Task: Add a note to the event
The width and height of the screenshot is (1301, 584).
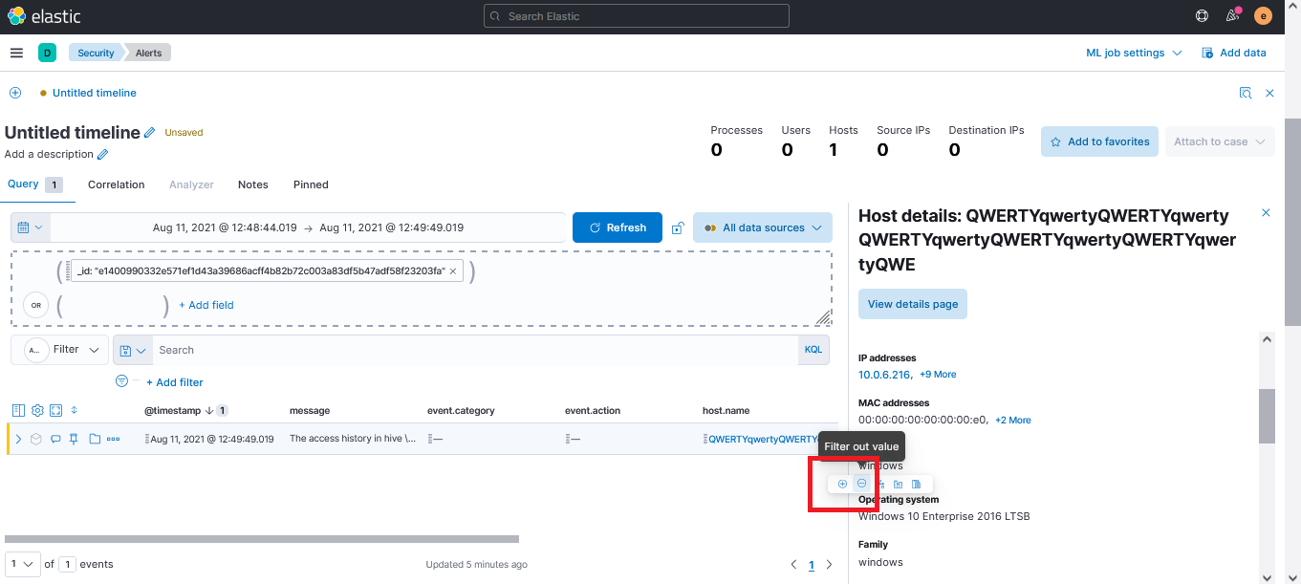Action: click(55, 439)
